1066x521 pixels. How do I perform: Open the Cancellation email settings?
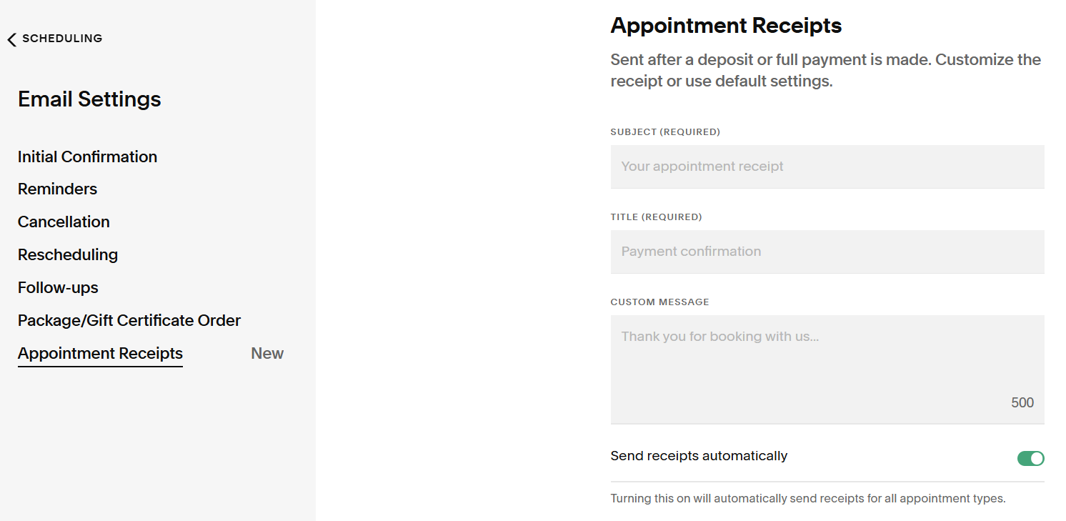click(64, 222)
